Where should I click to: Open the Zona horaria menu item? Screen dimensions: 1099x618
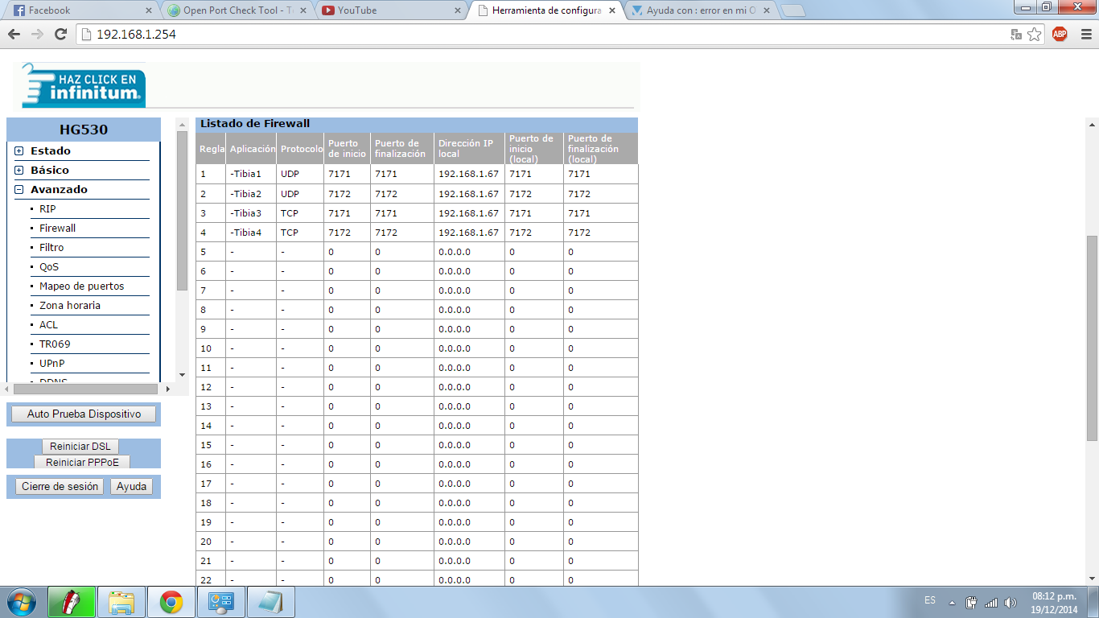coord(70,305)
